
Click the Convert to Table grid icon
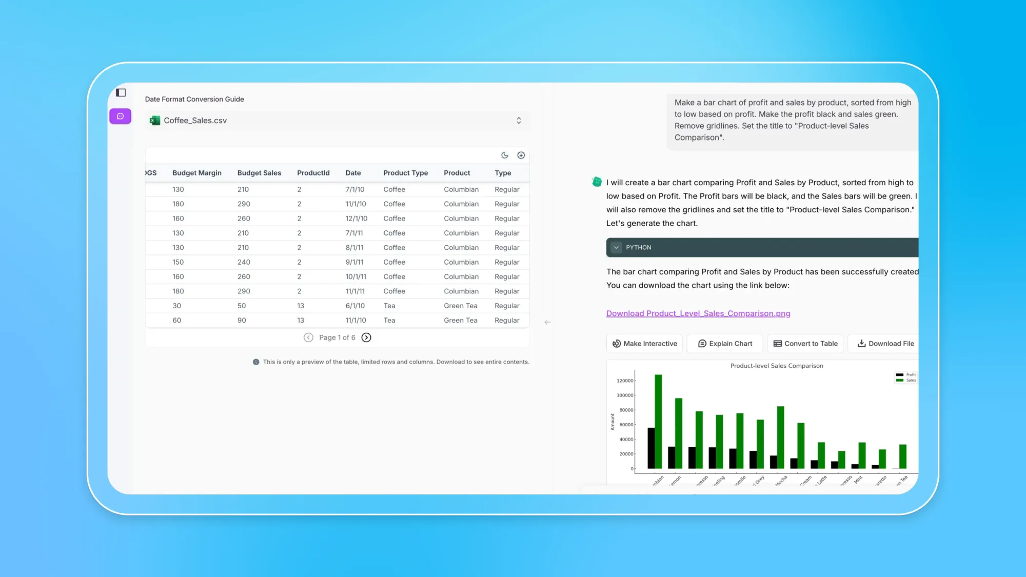[x=777, y=344]
